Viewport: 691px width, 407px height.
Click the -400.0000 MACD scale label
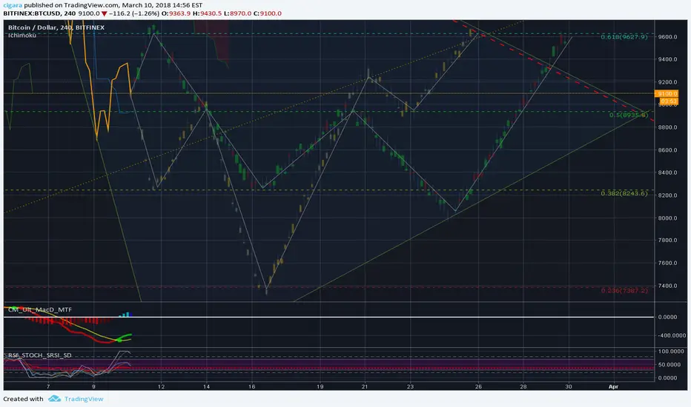[671, 335]
